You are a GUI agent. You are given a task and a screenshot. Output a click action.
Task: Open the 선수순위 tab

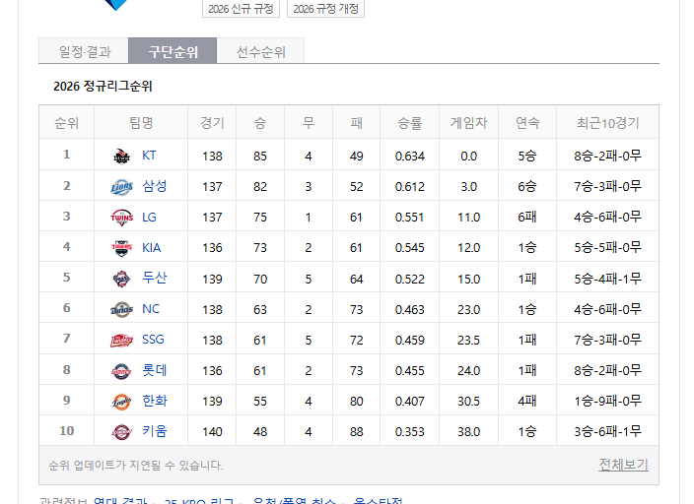pos(260,51)
